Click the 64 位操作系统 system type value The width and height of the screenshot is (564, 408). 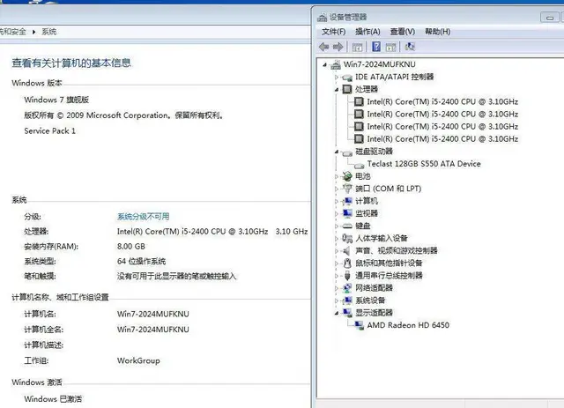[x=141, y=261]
